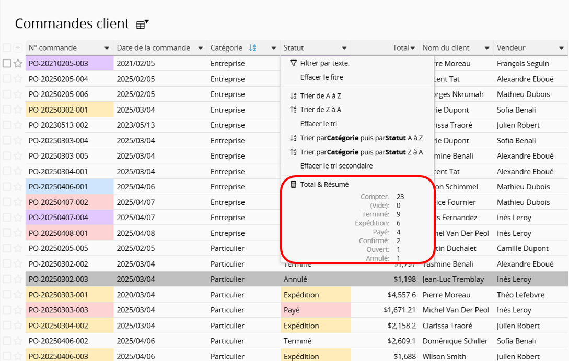Click the sort Z to A icon
This screenshot has height=361, width=569.
[293, 110]
